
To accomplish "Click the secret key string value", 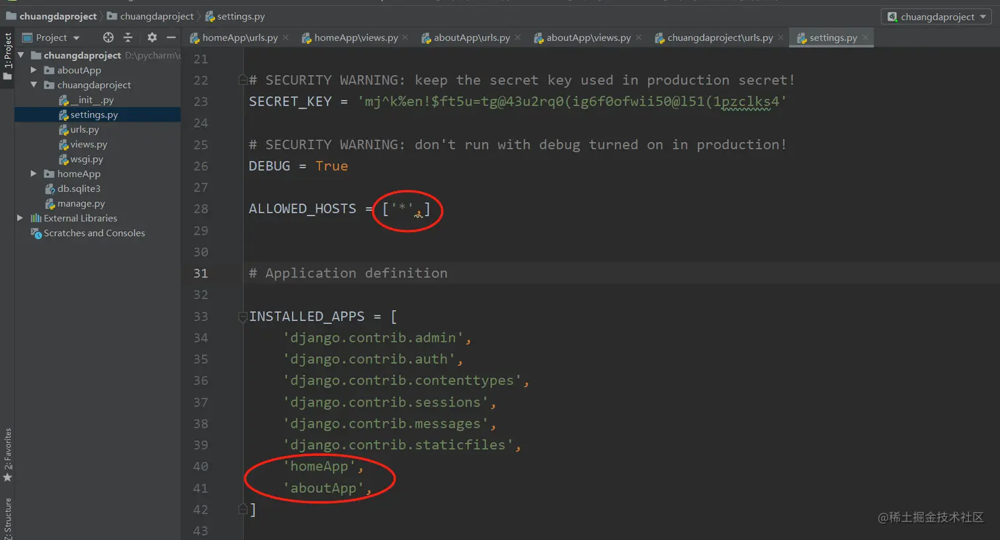I will coord(572,101).
